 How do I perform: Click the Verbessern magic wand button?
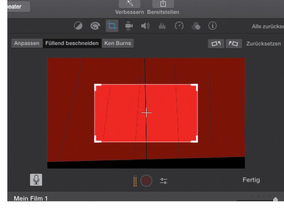(x=129, y=4)
